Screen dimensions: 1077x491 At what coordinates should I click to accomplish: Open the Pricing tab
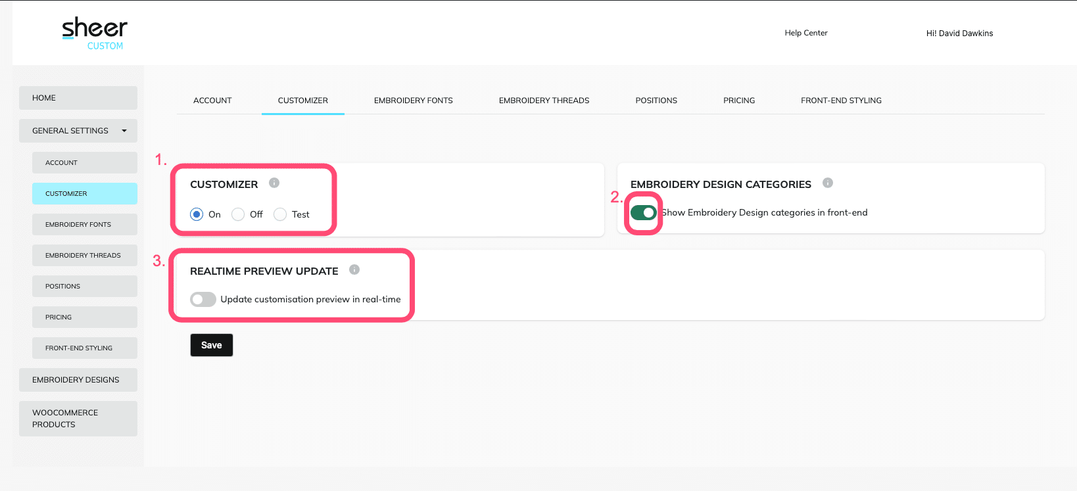(739, 101)
